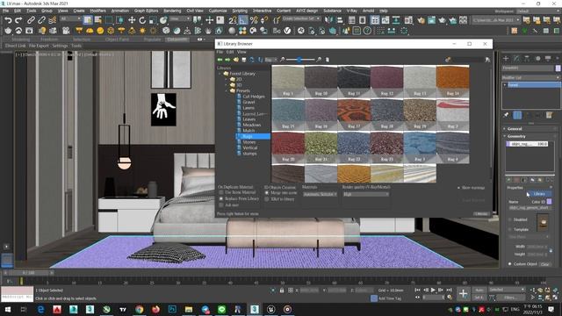Open the Customize menu
This screenshot has width=562, height=316.
[x=218, y=11]
